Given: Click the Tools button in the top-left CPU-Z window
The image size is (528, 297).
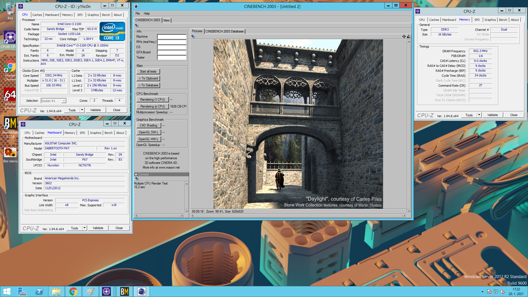Looking at the screenshot, I should coord(72,110).
